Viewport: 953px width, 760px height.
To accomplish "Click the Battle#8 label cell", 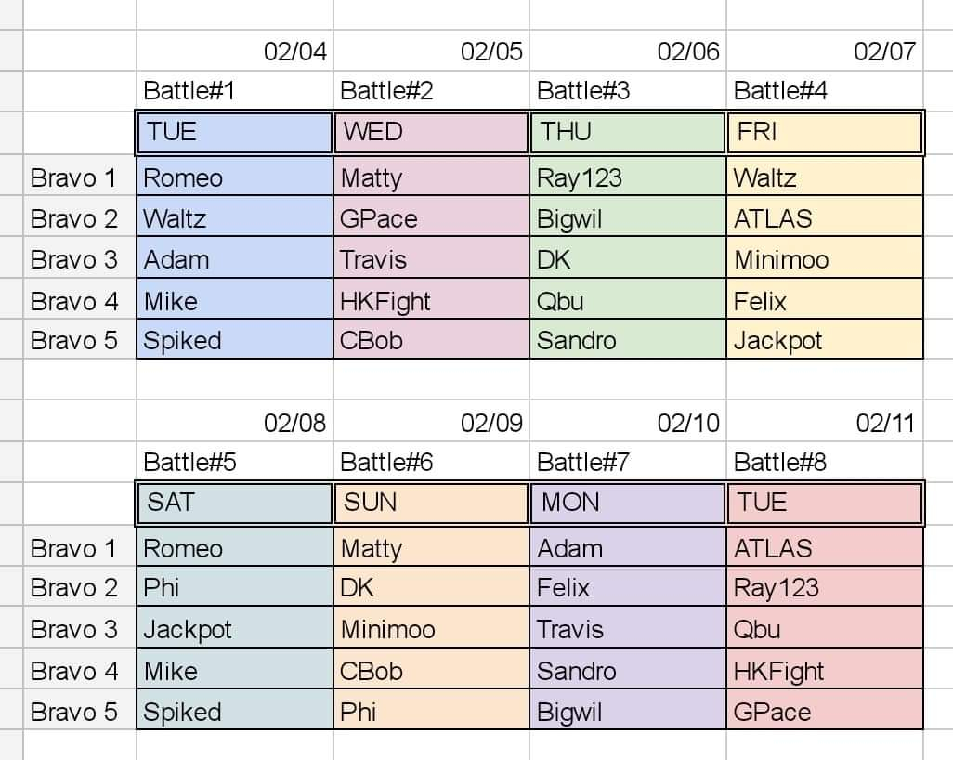I will coord(825,462).
